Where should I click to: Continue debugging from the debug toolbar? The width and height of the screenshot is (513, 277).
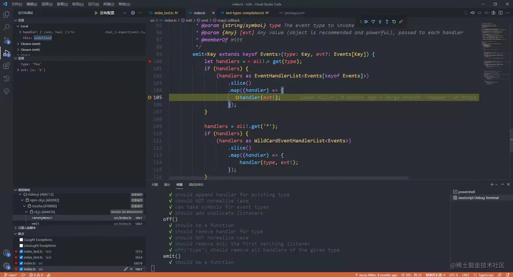click(366, 22)
